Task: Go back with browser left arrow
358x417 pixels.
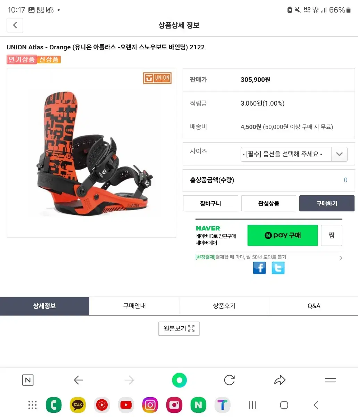Action: pos(79,380)
